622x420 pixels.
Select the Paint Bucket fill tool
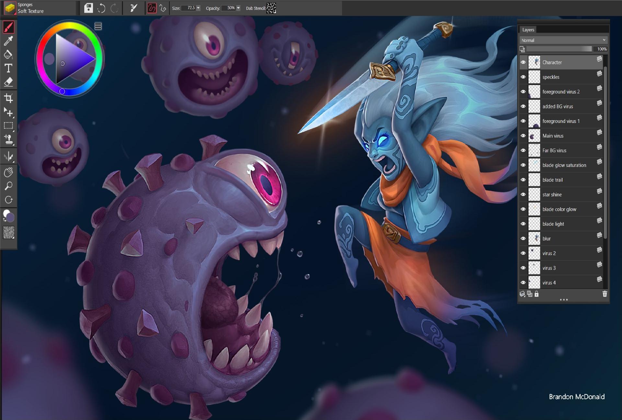coord(8,54)
